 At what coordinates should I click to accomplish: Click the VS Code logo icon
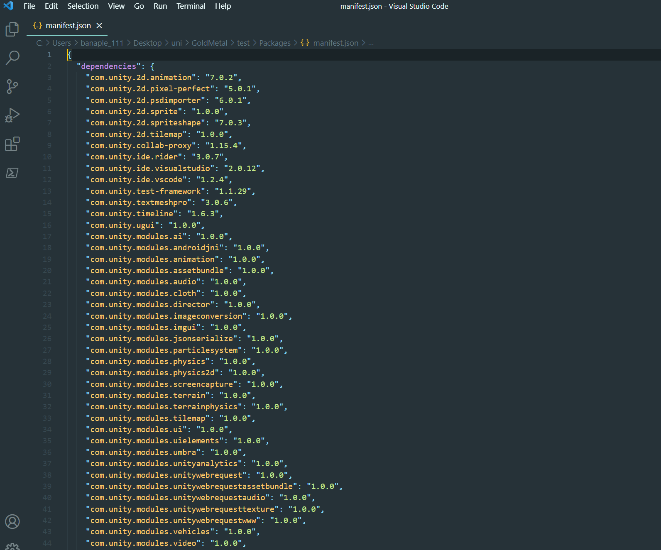point(8,6)
